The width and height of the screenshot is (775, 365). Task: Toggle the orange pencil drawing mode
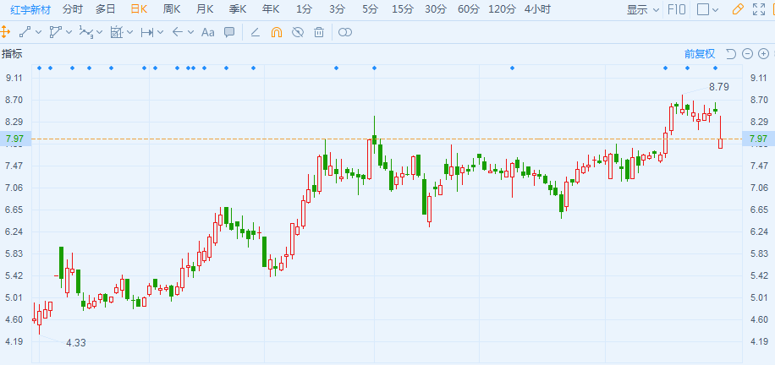[737, 9]
